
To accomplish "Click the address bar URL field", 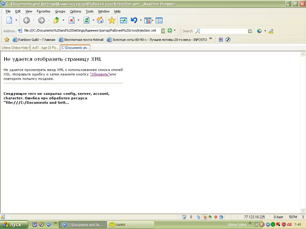I will coord(90,31).
